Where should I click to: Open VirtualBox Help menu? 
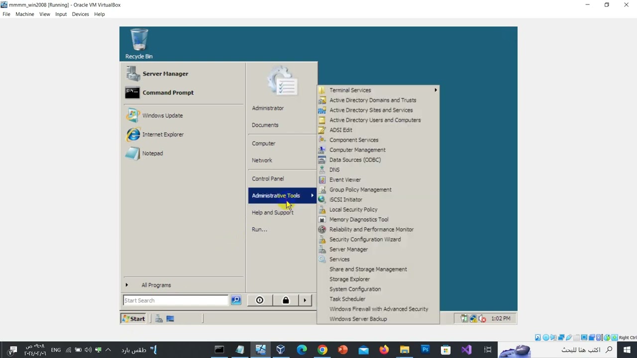coord(100,14)
